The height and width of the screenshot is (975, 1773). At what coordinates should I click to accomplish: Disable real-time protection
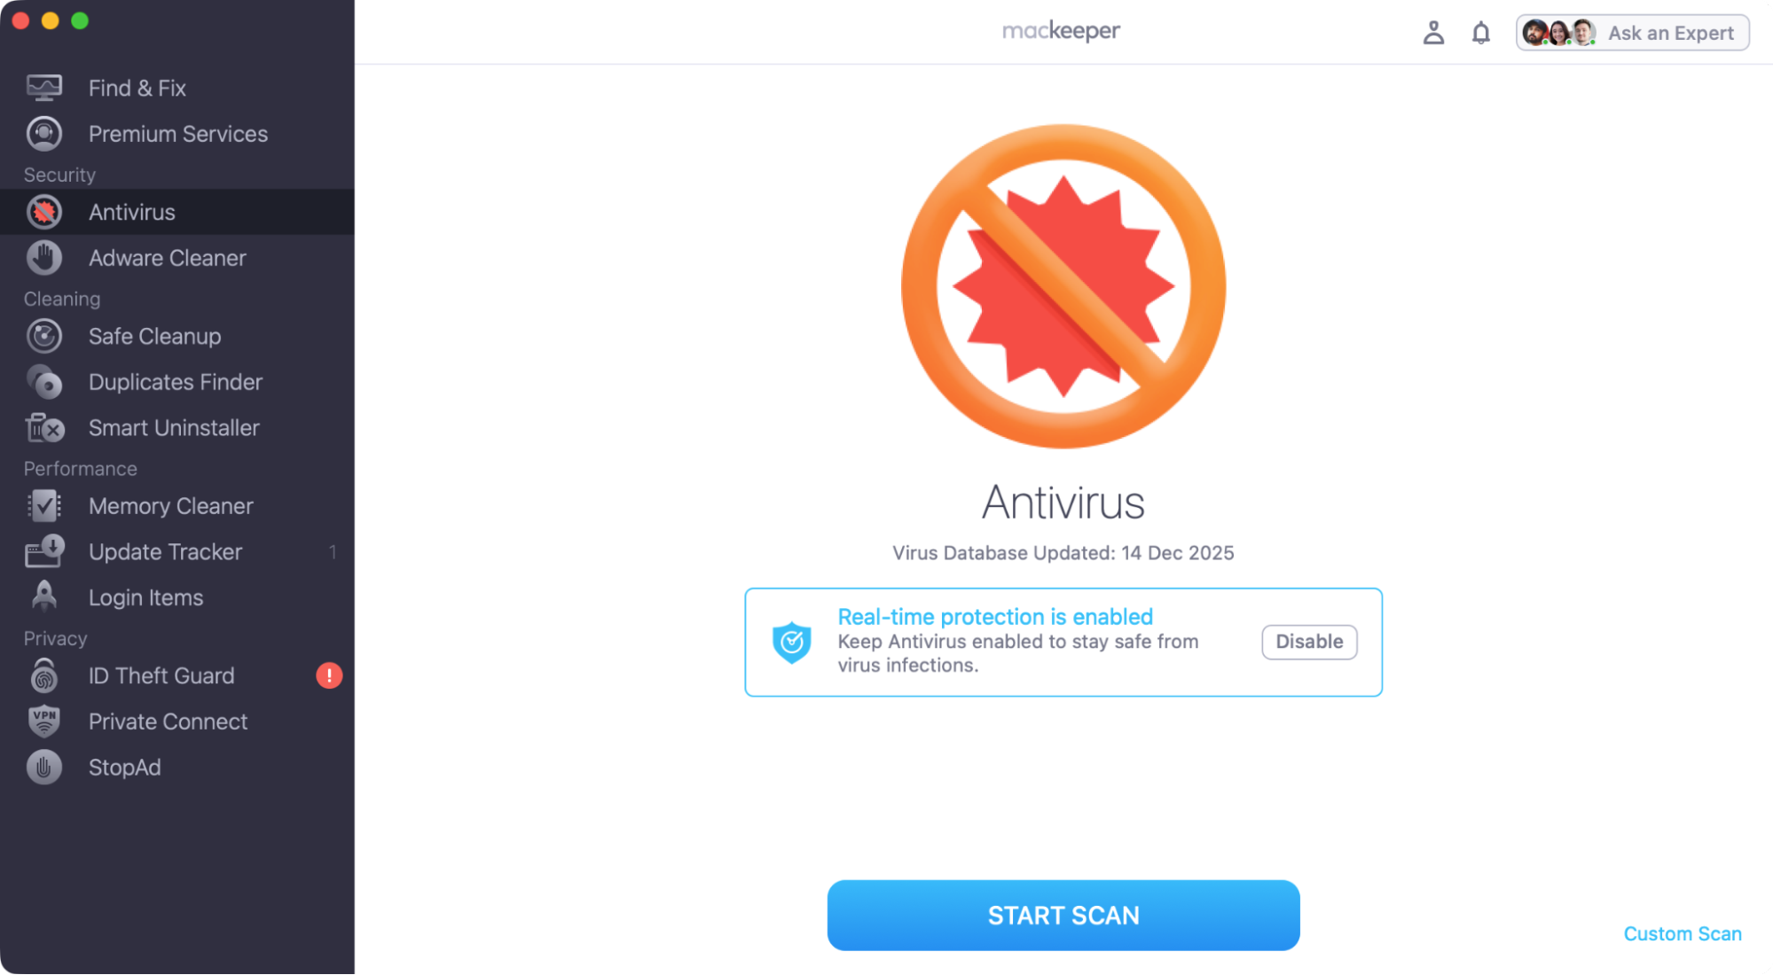[1309, 641]
